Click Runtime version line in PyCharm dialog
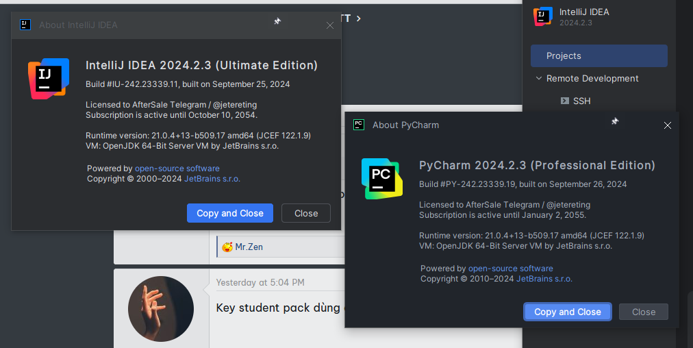693x348 pixels. point(531,235)
